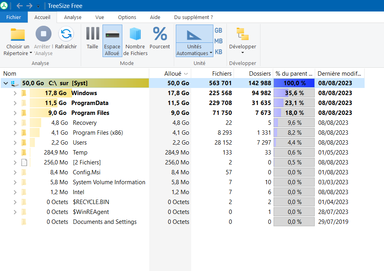Click the 29/07/2019 modification date
Image resolution: width=384 pixels, height=271 pixels.
[x=333, y=222]
